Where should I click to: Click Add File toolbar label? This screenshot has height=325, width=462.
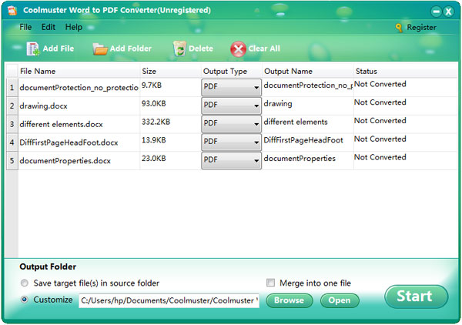pyautogui.click(x=59, y=49)
